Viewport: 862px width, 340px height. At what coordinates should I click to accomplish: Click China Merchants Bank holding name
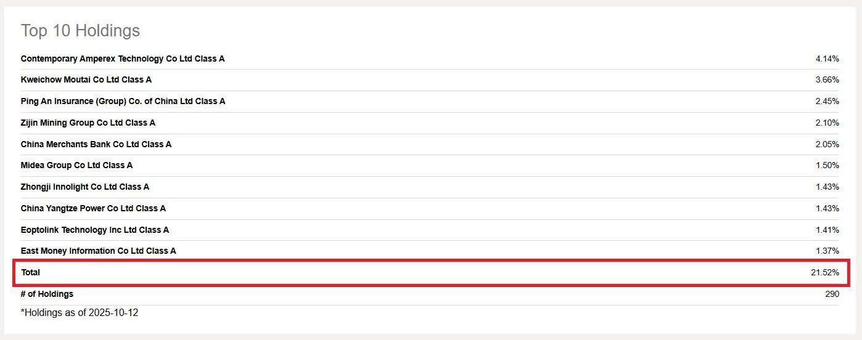point(96,144)
